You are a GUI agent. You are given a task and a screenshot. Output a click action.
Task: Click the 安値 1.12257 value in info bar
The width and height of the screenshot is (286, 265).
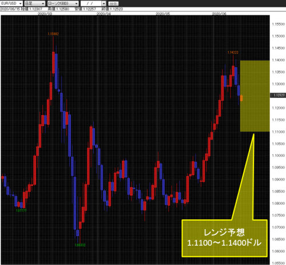(85, 9)
